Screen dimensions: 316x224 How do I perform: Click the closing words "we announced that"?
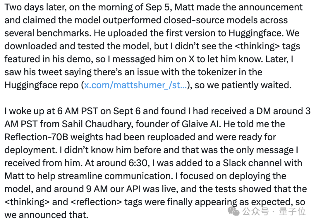pos(46,215)
